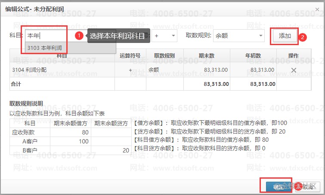Click the 取数规则 column header in table
Viewport: 325px width, 195px height.
[x=164, y=56]
